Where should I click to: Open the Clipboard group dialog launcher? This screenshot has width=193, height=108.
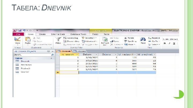point(51,48)
